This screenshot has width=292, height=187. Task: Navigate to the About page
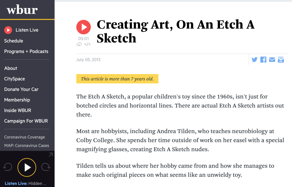(x=11, y=68)
